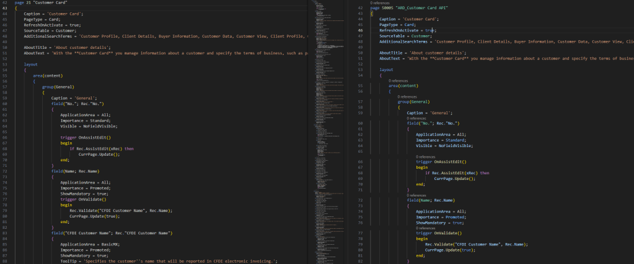Open the references lens above area(content) in right editor
This screenshot has width=634, height=264.
click(x=398, y=80)
